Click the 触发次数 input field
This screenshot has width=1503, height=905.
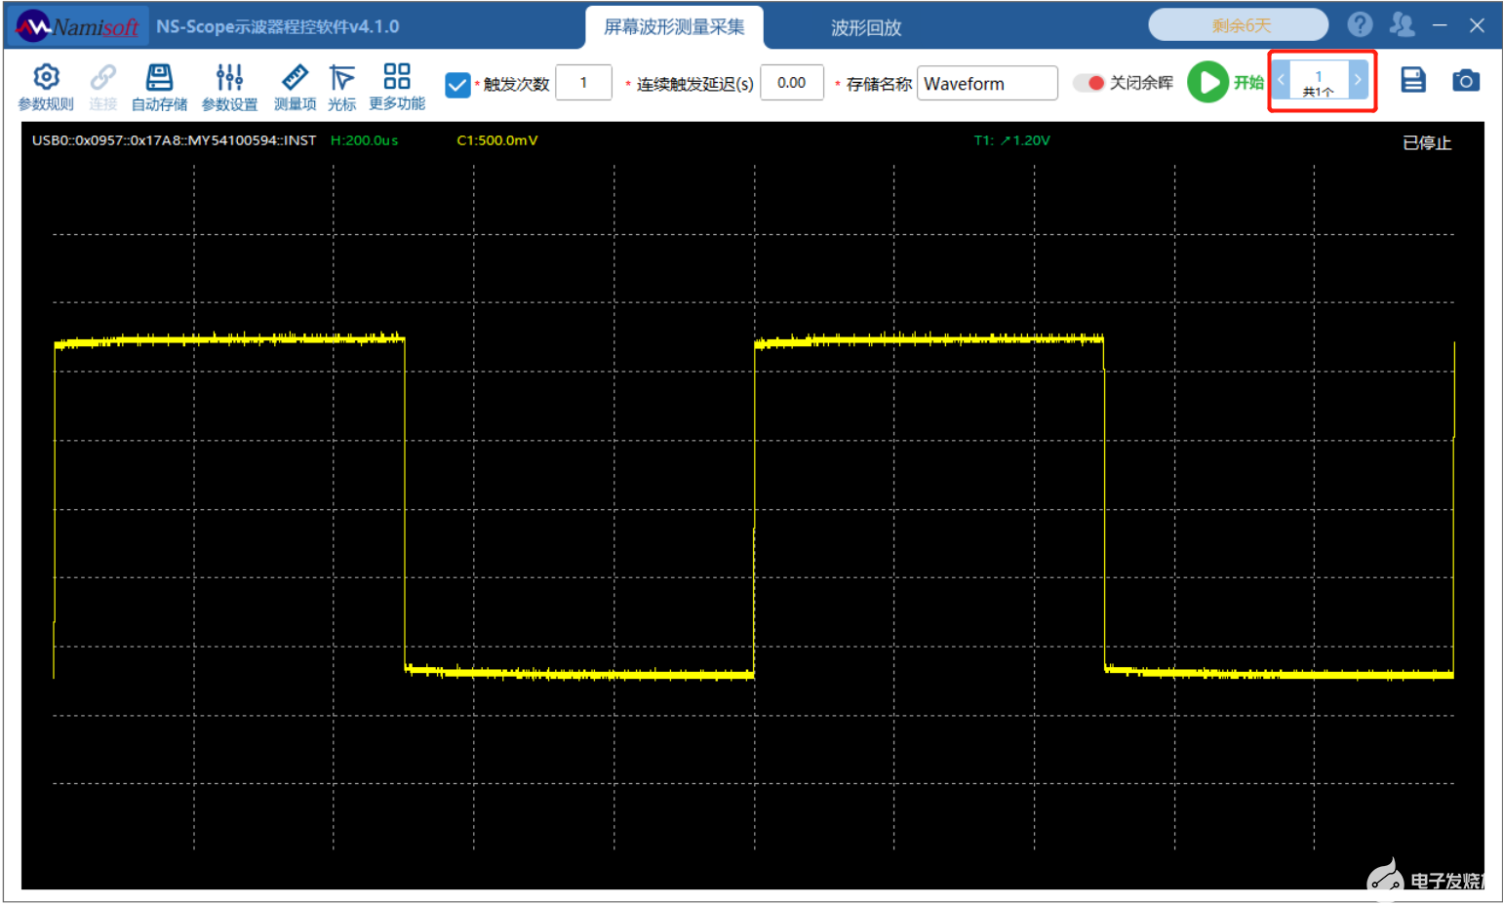[583, 83]
